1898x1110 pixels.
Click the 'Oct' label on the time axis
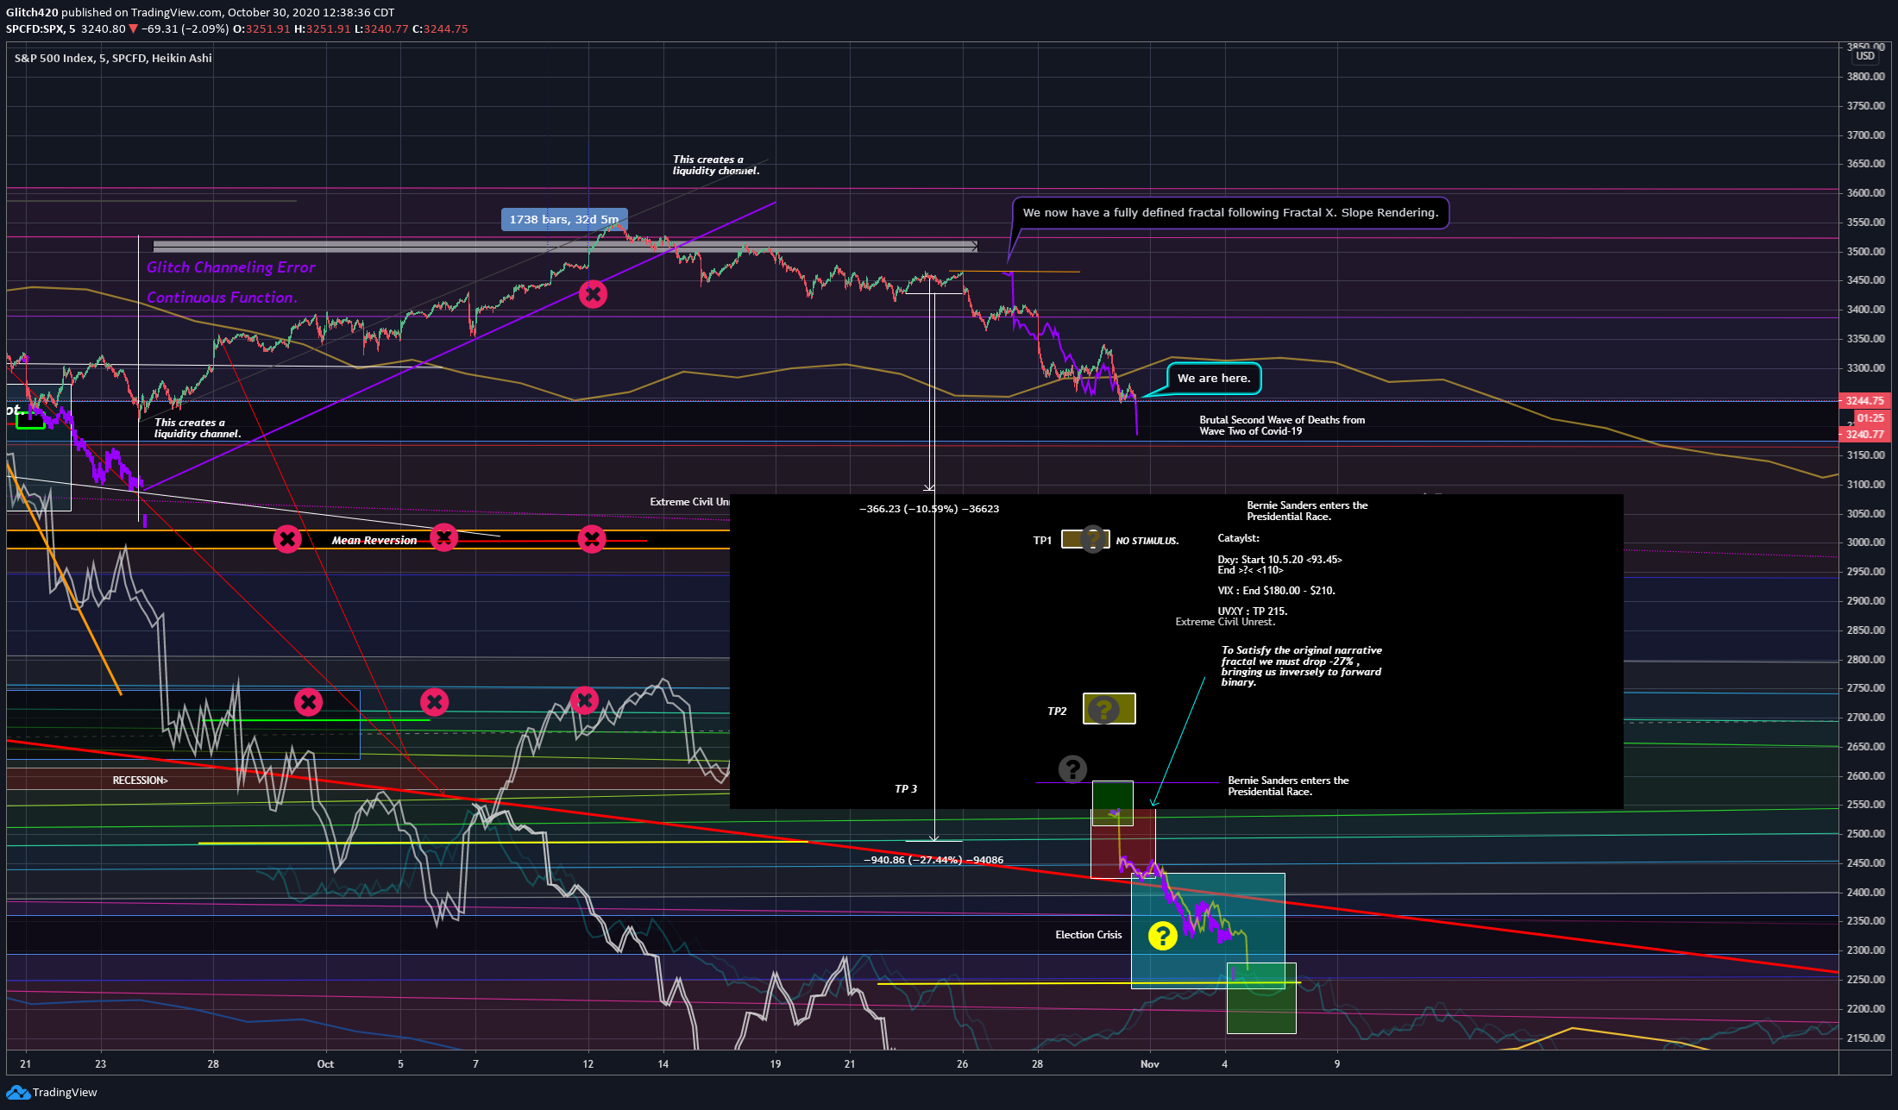click(x=325, y=1063)
